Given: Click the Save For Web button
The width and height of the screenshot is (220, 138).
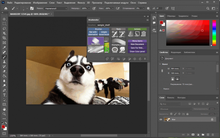Looking at the screenshot, I should (137, 48).
